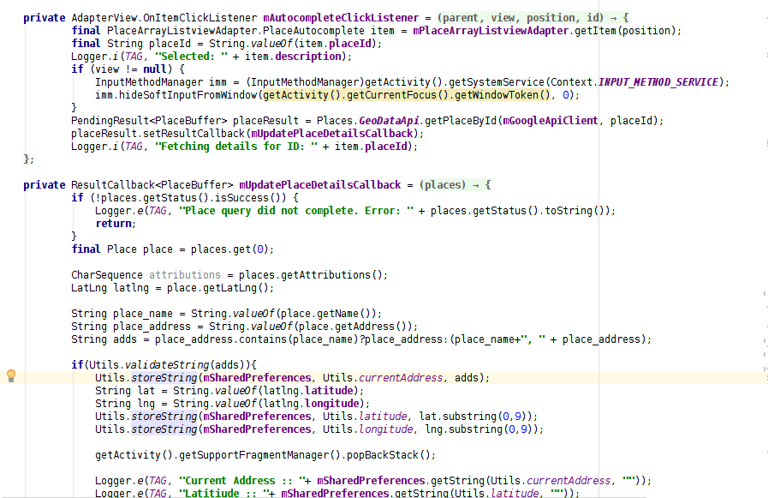Screen dimensions: 768x498
Task: Click "mPlaceArrayListviewAdapter" before getItem(position)
Action: pyautogui.click(x=491, y=30)
